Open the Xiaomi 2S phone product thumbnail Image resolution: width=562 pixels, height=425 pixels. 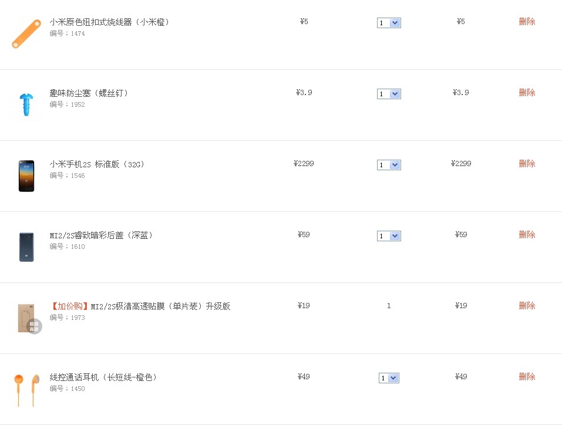point(26,176)
